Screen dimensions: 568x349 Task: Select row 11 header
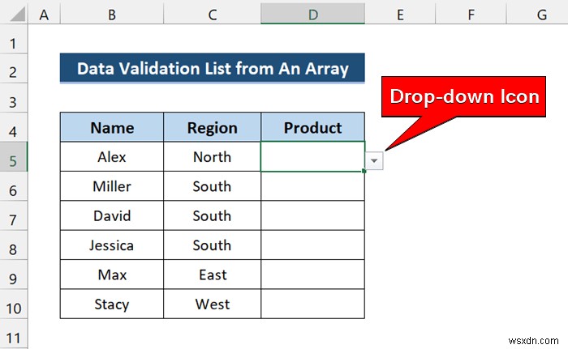tap(14, 334)
